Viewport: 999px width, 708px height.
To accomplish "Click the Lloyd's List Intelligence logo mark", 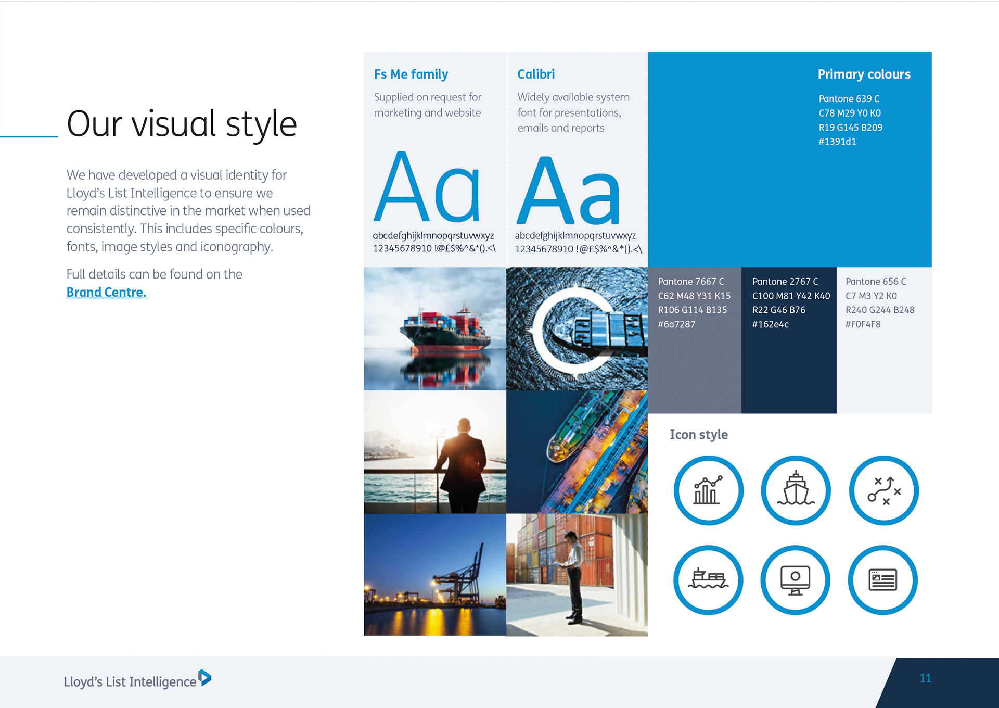I will coord(205,677).
